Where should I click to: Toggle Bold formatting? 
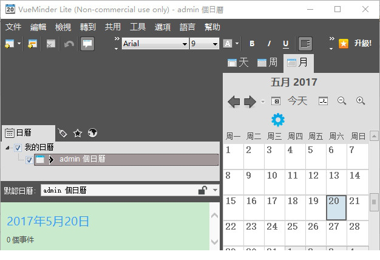tap(252, 44)
